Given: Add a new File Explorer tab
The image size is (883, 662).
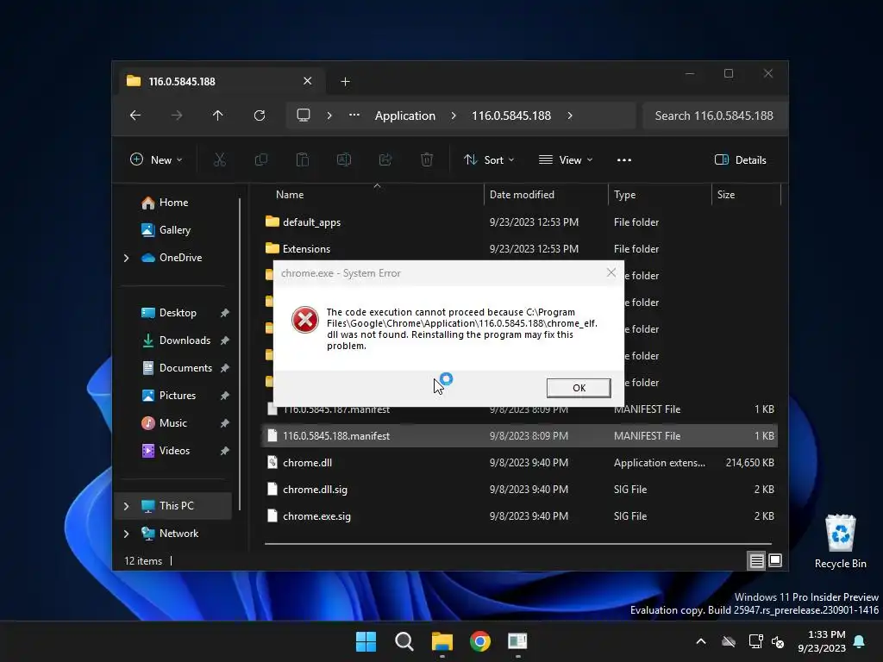Looking at the screenshot, I should point(345,82).
